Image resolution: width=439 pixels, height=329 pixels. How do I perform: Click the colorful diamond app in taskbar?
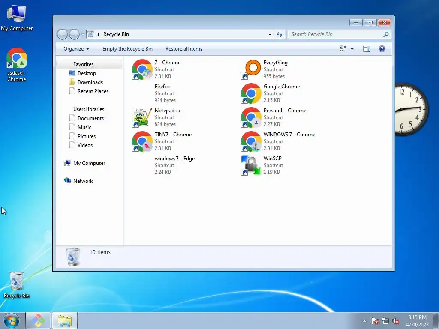(38, 320)
